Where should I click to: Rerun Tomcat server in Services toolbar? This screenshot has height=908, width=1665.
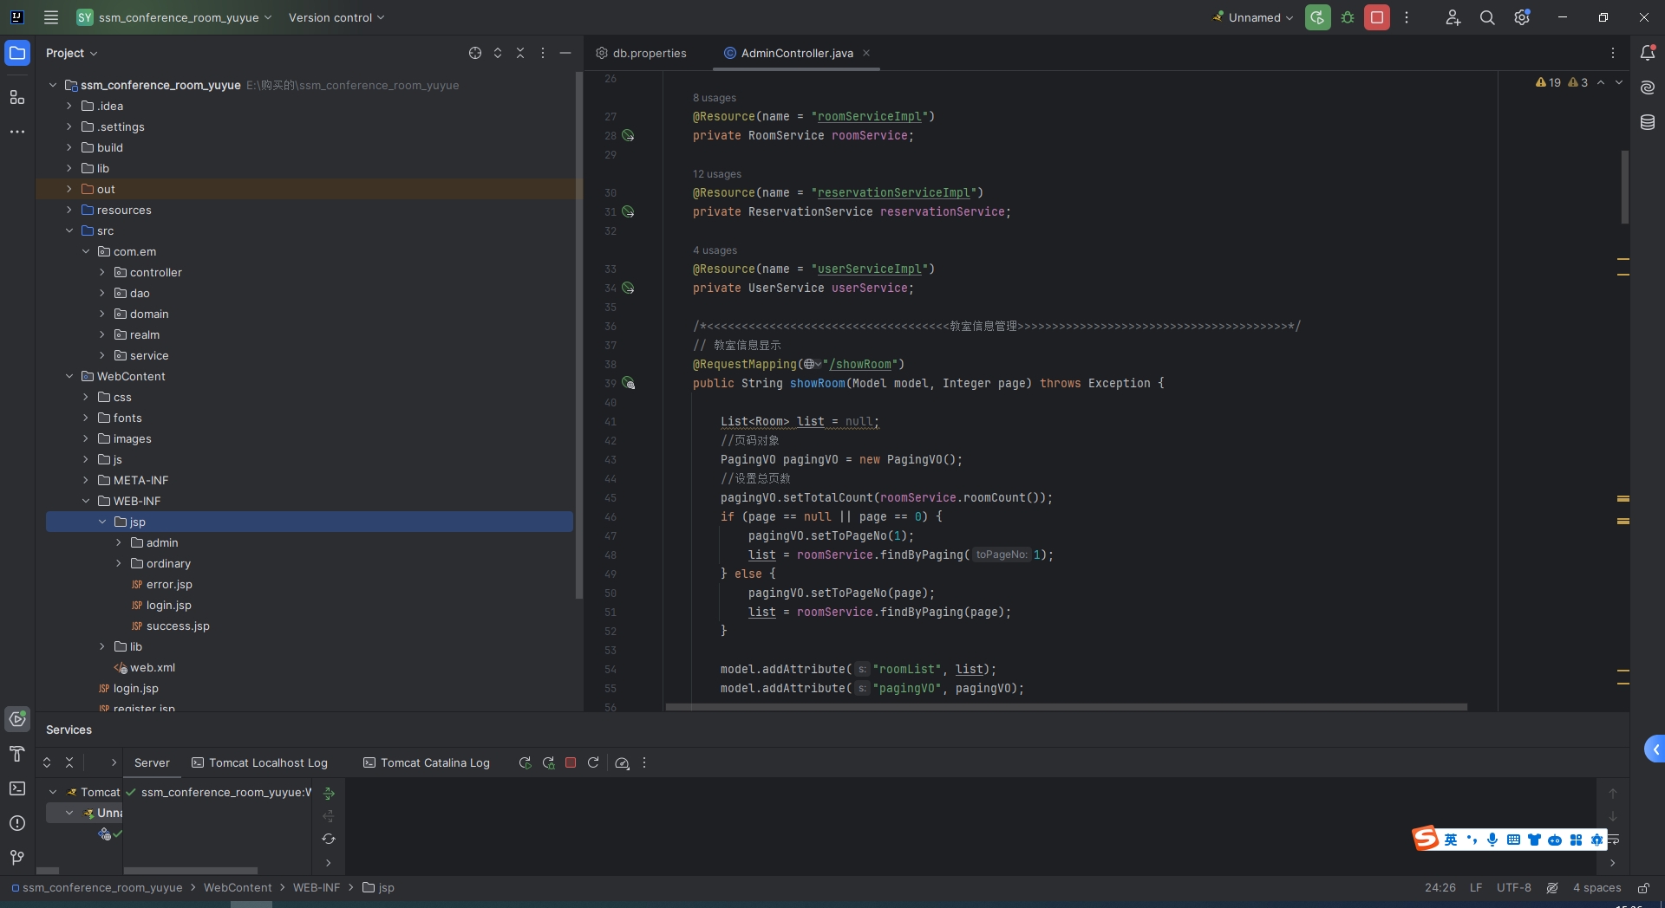tap(525, 762)
